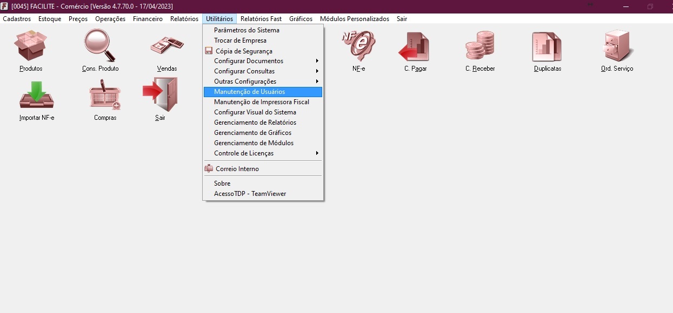Screen dimensions: 673x313
Task: Open the Relatórios Fast menu
Action: (x=261, y=19)
